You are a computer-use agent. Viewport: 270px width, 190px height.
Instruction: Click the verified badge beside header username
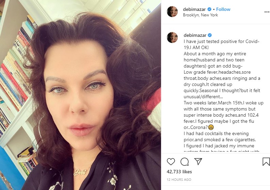pos(209,9)
